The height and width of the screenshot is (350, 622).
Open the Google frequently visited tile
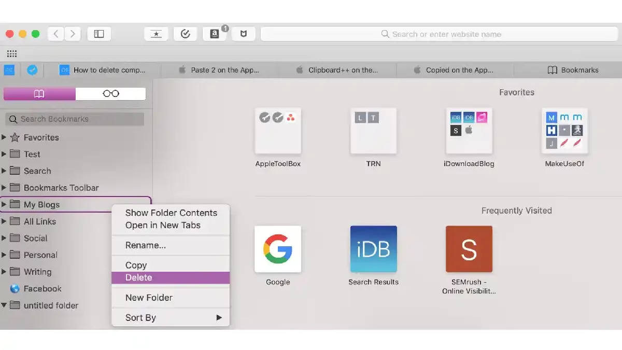click(278, 249)
